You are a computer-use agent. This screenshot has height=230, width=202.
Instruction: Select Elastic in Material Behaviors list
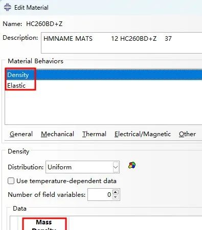click(x=16, y=86)
